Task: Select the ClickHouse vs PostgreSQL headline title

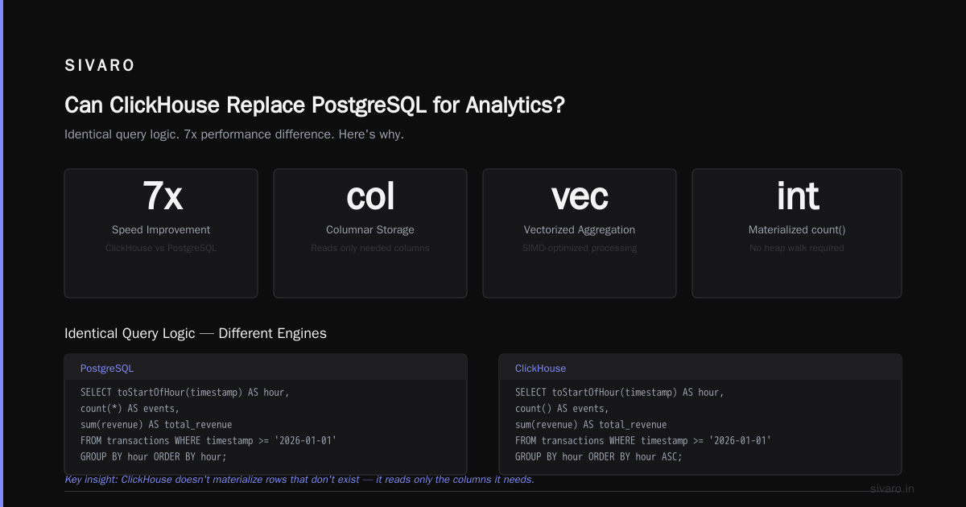Action: click(315, 105)
